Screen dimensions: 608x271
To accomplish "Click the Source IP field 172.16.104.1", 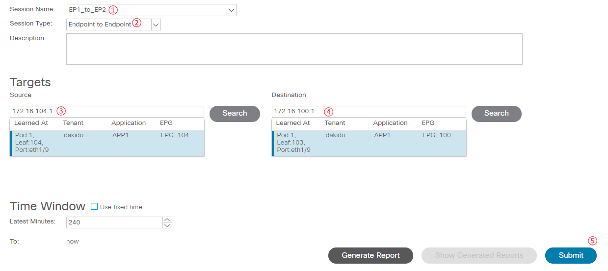I will click(x=106, y=112).
